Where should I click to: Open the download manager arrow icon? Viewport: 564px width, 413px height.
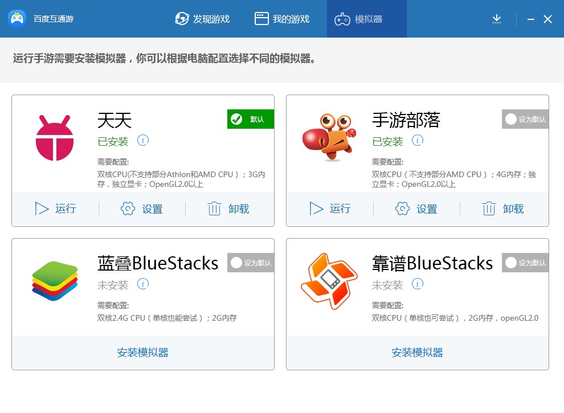[x=497, y=19]
